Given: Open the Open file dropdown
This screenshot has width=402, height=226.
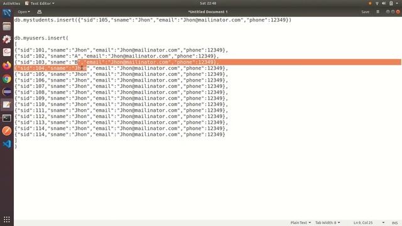Looking at the screenshot, I should (x=24, y=12).
